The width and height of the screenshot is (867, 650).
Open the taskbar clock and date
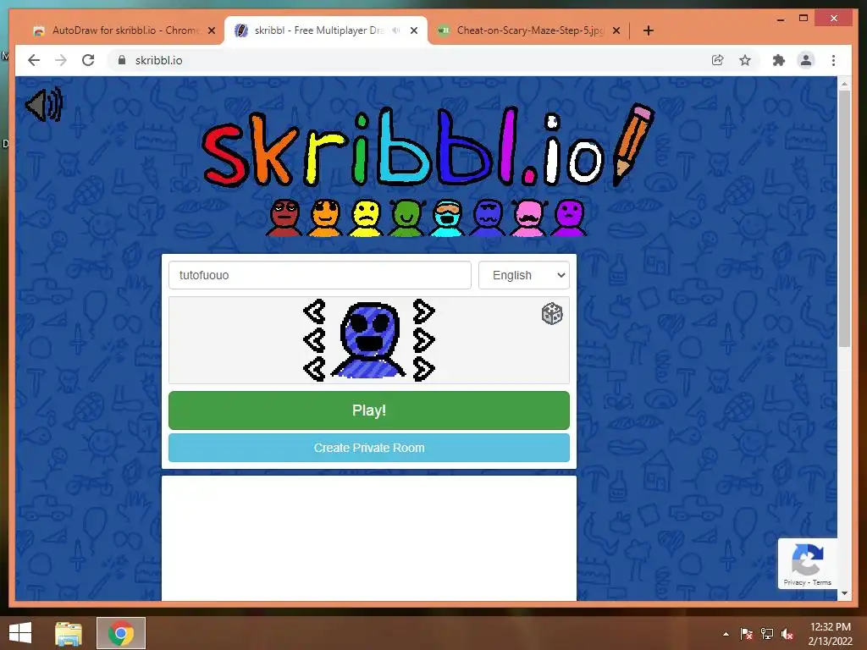[831, 634]
